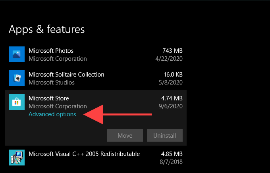Click the 4.85 MB Visual C++ size
This screenshot has width=270, height=173.
tap(172, 154)
